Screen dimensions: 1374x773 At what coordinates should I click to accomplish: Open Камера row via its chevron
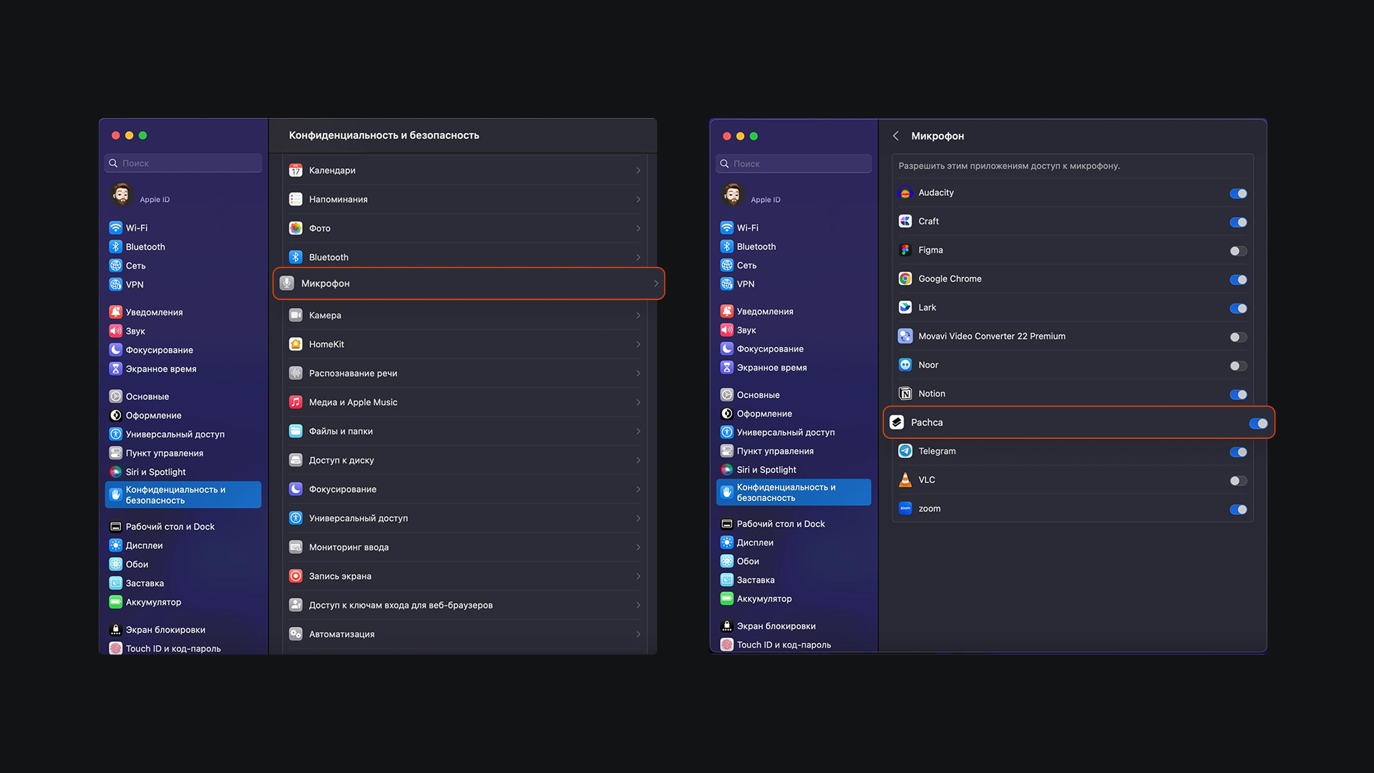638,316
